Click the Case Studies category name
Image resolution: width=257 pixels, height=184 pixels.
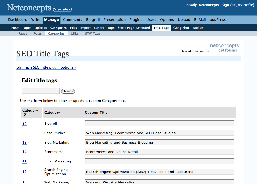pos(55,133)
